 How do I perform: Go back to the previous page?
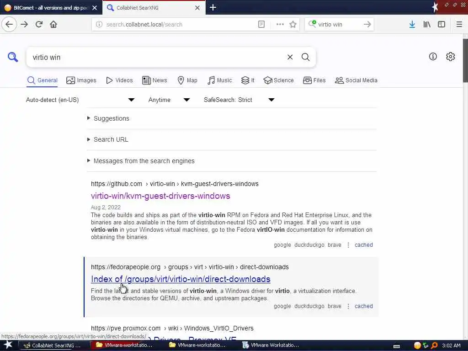9,25
